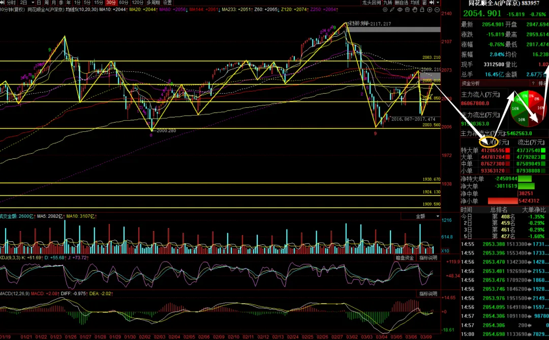Click X10 volume scale label
The width and height of the screenshot is (549, 340).
pyautogui.click(x=445, y=250)
